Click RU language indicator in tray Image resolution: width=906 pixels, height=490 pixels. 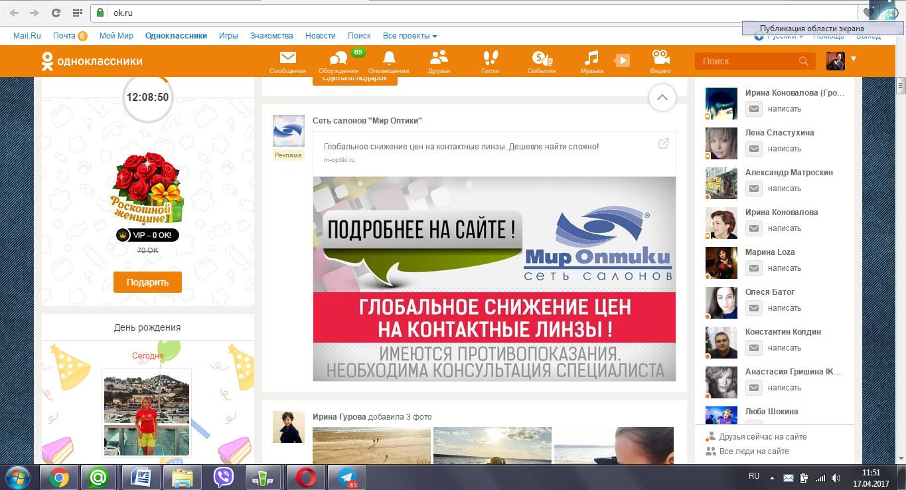point(754,476)
